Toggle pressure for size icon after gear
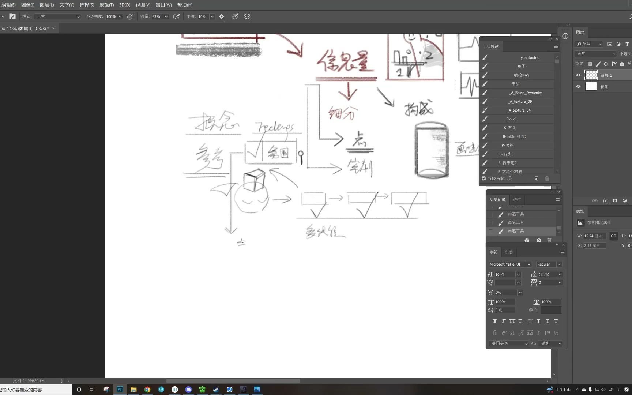This screenshot has height=395, width=632. tap(235, 16)
